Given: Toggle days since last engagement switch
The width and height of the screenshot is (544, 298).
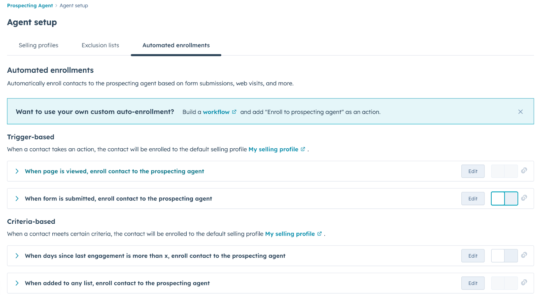Looking at the screenshot, I should coord(504,256).
